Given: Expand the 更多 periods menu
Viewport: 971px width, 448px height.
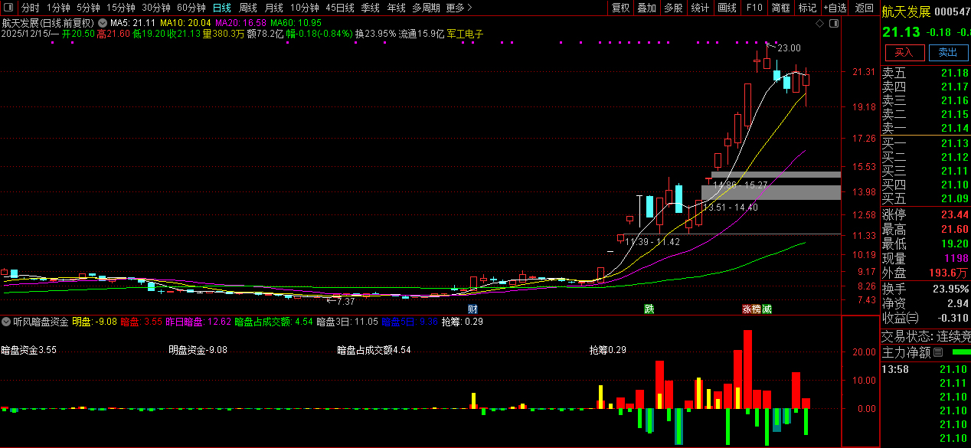Looking at the screenshot, I should point(459,8).
